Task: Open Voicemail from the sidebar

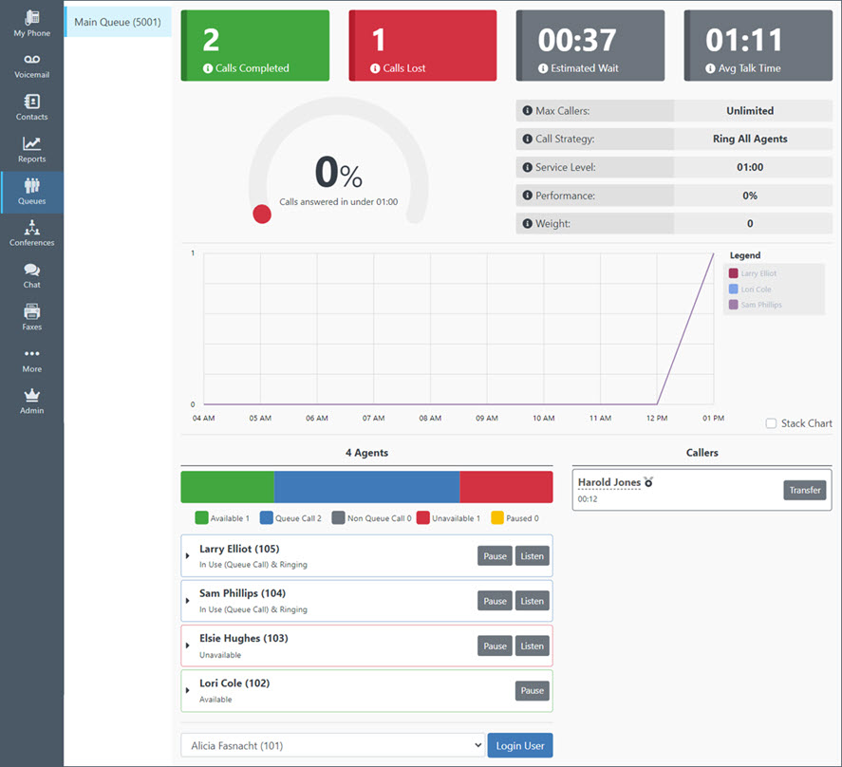Action: (31, 66)
